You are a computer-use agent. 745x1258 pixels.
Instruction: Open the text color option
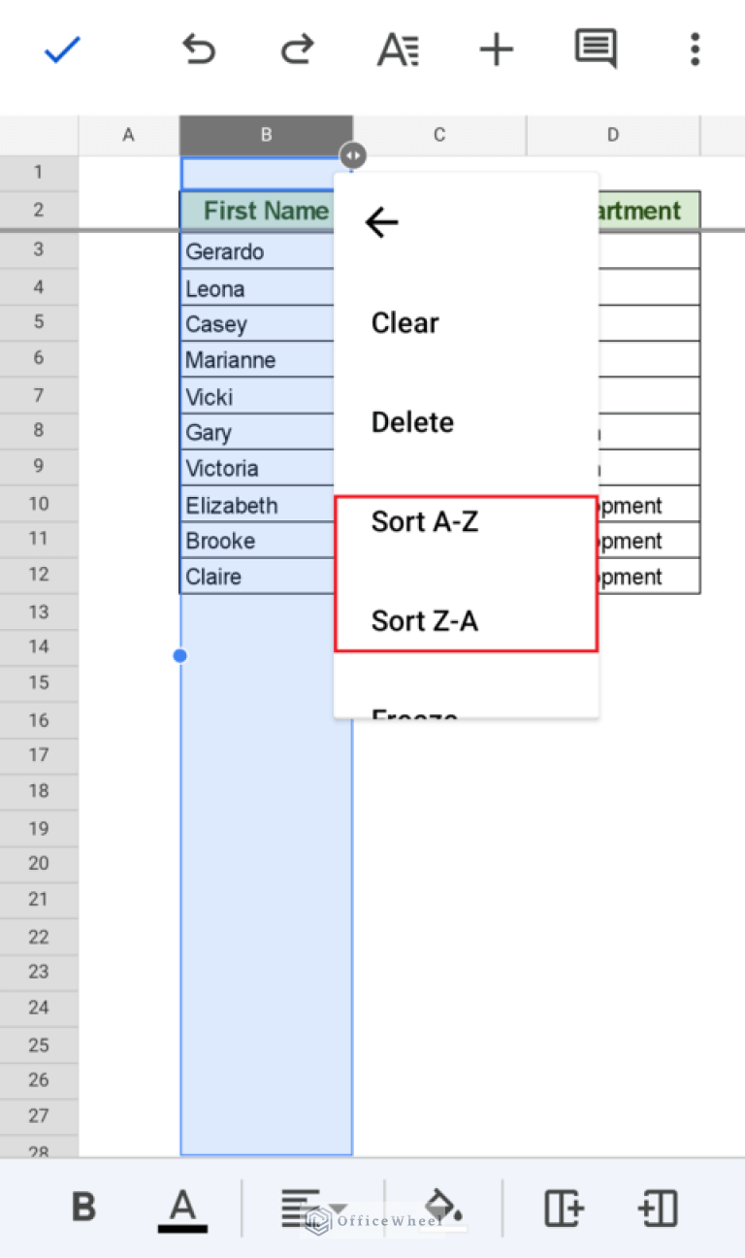click(x=182, y=1208)
